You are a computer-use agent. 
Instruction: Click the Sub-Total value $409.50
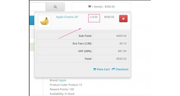121,36
